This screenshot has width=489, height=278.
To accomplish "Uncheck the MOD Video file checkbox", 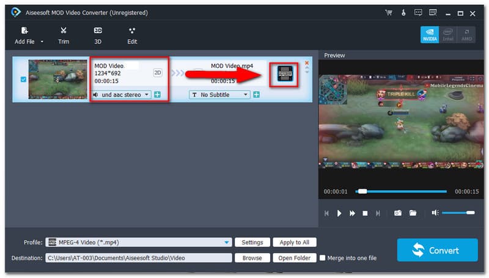I will (x=23, y=79).
